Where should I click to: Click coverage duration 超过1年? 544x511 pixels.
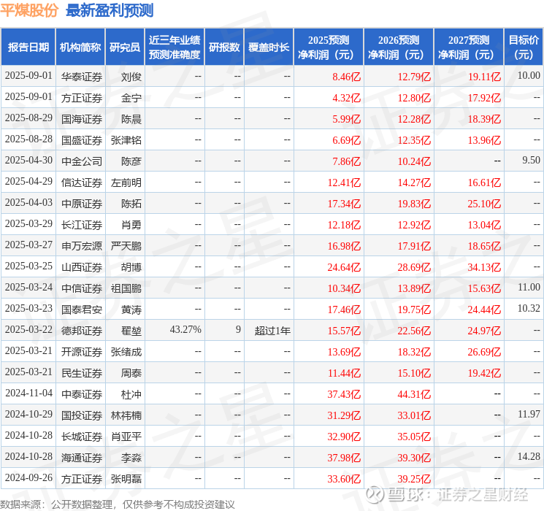click(272, 331)
